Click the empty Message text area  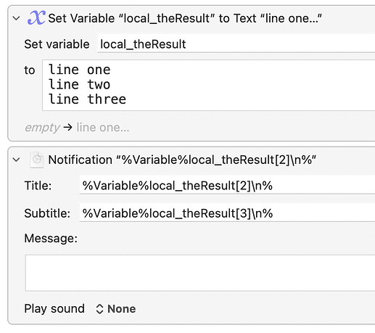pyautogui.click(x=200, y=273)
